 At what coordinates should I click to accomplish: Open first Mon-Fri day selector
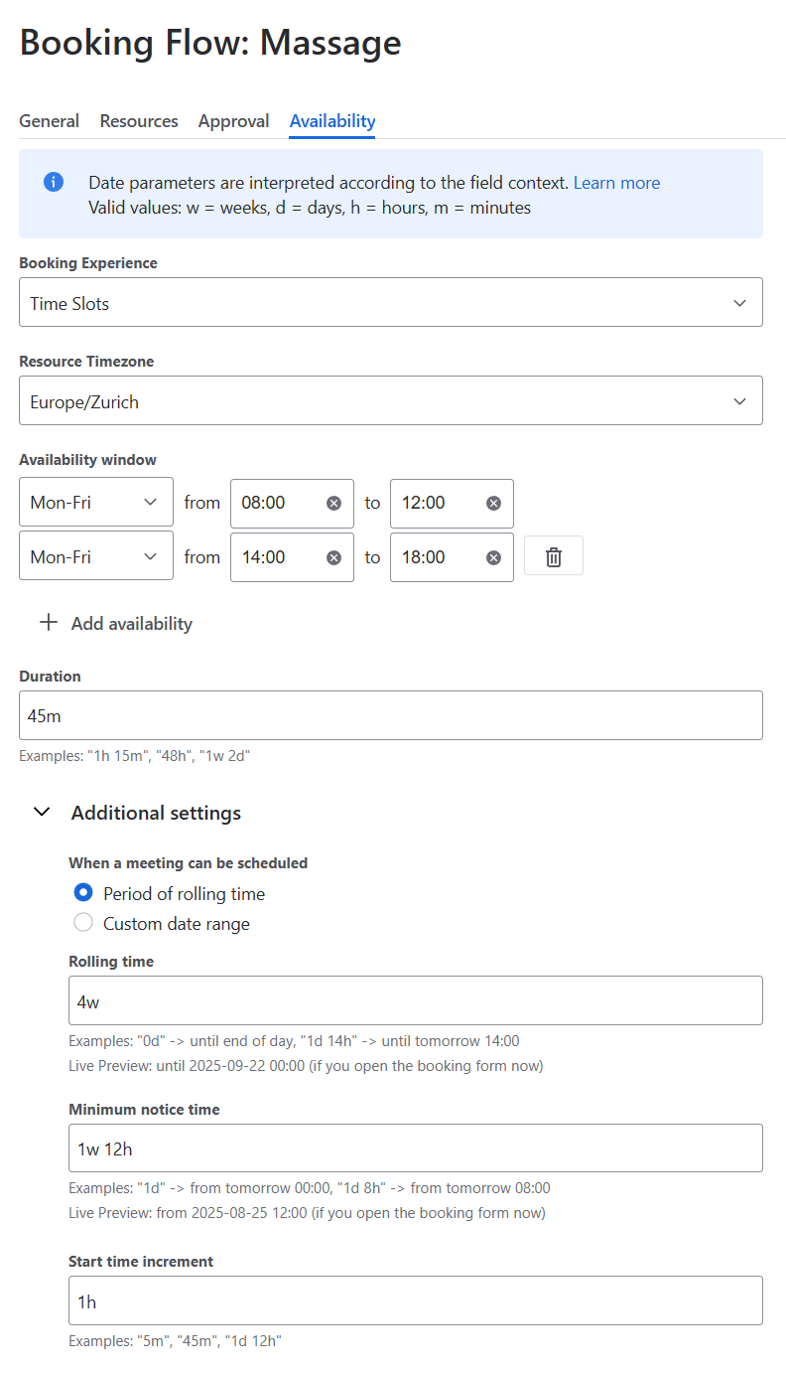point(95,503)
